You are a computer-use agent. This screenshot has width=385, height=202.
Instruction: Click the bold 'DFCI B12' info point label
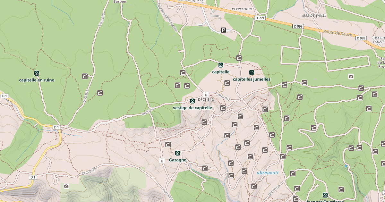click(206, 99)
